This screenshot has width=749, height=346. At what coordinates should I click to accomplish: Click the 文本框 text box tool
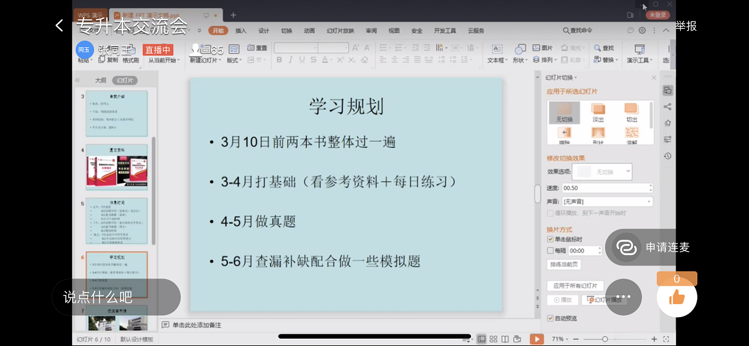(496, 54)
